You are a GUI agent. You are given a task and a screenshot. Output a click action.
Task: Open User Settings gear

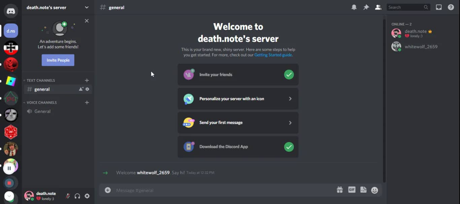[x=87, y=196]
